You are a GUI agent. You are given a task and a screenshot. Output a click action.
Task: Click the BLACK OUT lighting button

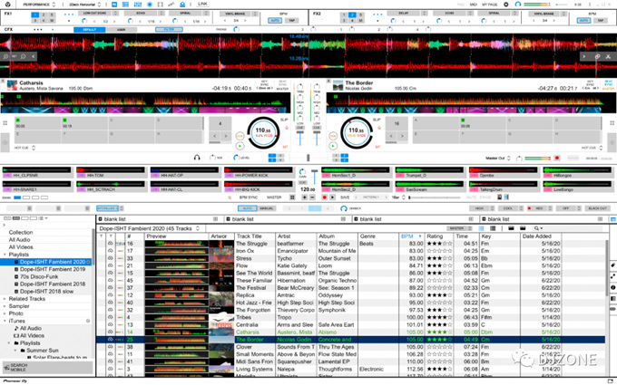[x=597, y=208]
